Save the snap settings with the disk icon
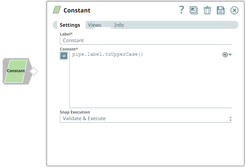The height and width of the screenshot is (167, 245). pos(220,10)
